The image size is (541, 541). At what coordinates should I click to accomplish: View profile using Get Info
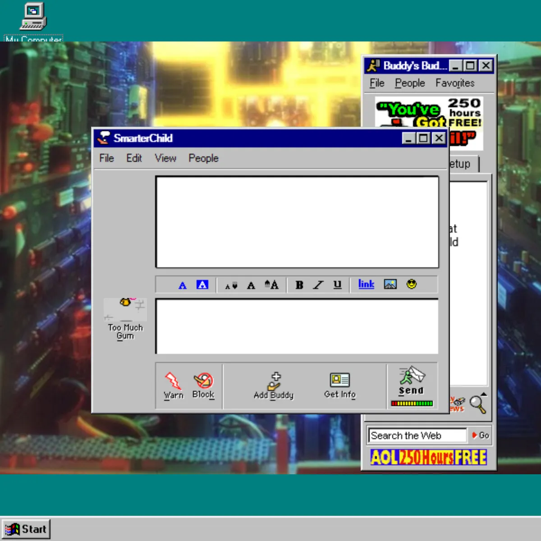point(340,386)
